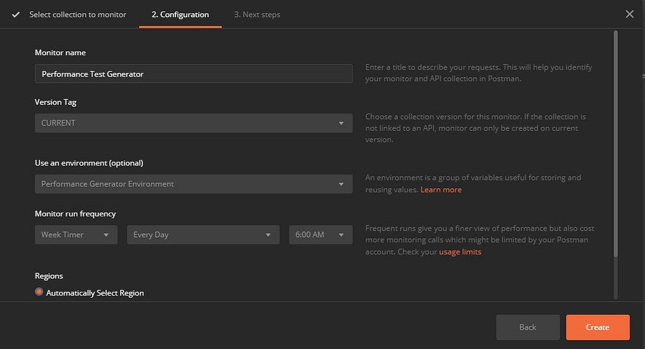
Task: Click the Regions section heading
Action: click(49, 276)
